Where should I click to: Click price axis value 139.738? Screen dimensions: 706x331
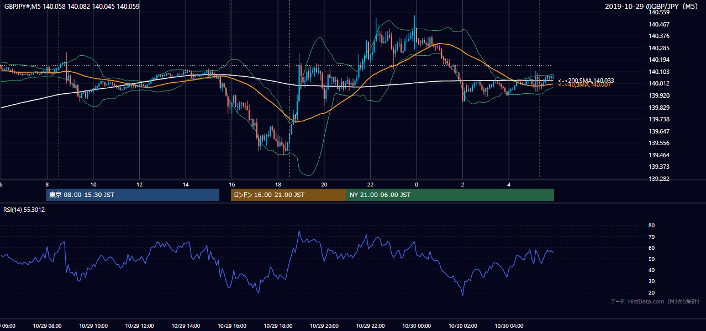pyautogui.click(x=659, y=119)
